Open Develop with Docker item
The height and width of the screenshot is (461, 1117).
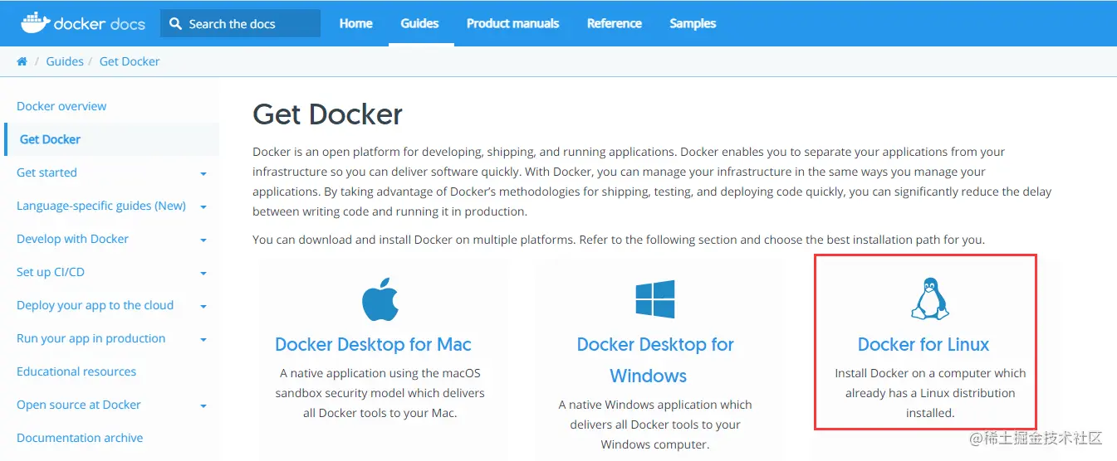point(72,239)
